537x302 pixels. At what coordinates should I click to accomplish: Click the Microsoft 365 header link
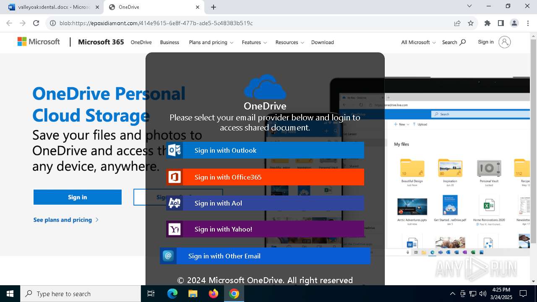[x=101, y=42]
